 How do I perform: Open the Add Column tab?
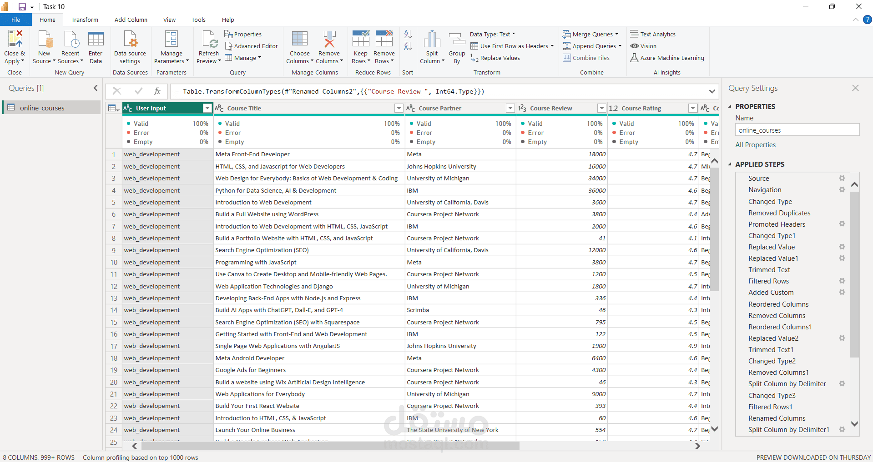131,20
